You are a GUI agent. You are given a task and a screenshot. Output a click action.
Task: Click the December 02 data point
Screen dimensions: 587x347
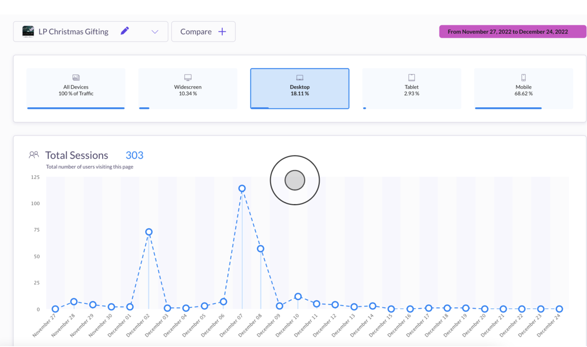(x=149, y=232)
